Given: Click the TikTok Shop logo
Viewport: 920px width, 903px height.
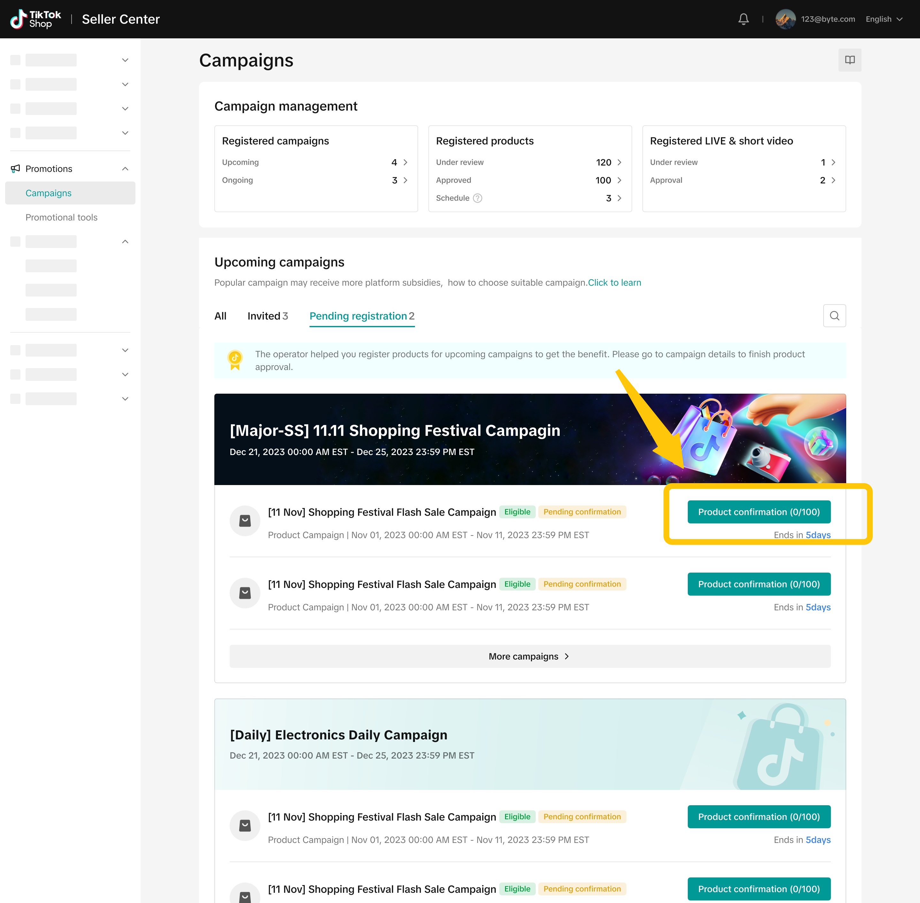Looking at the screenshot, I should click(36, 19).
